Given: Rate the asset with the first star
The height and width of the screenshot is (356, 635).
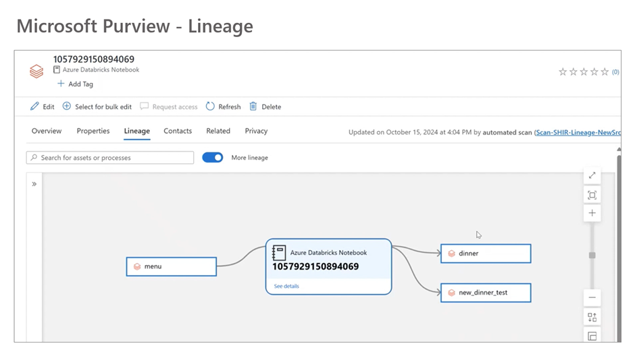Looking at the screenshot, I should 563,72.
